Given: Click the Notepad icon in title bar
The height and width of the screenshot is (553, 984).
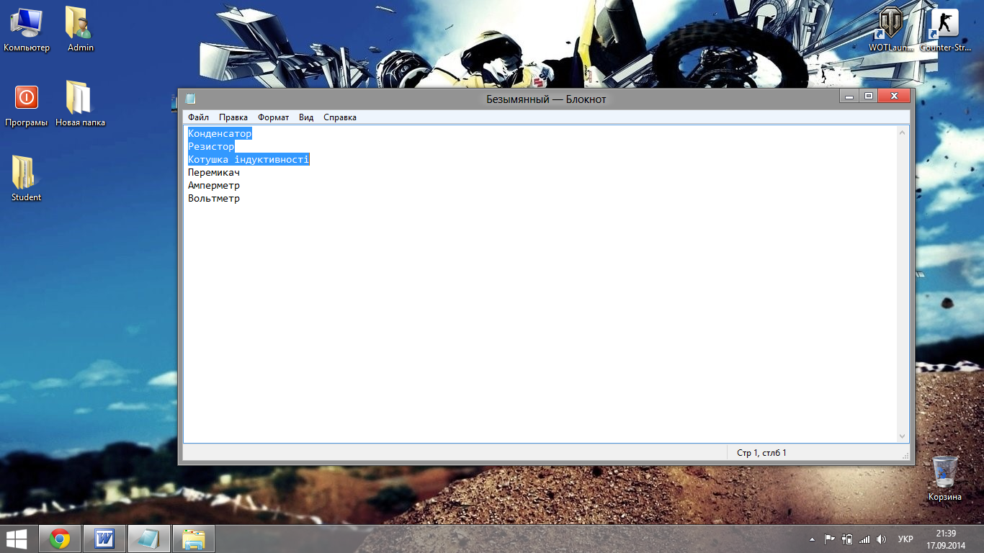Looking at the screenshot, I should coord(190,99).
